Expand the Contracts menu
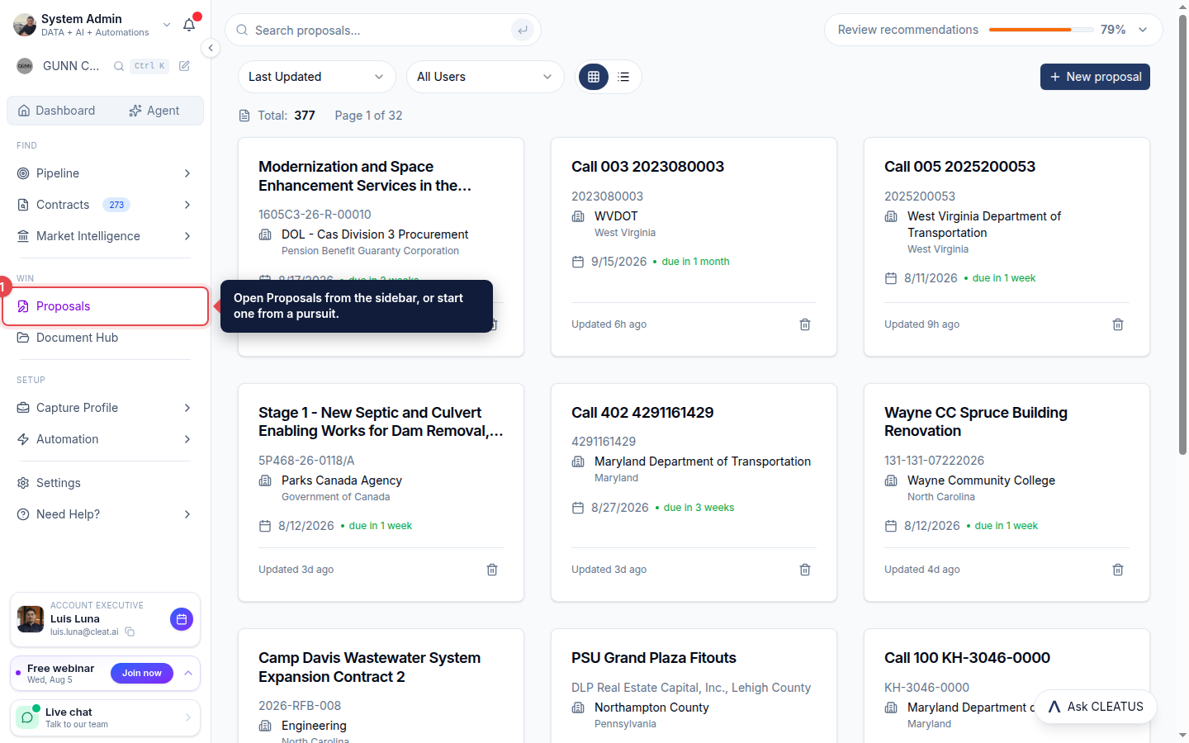The image size is (1189, 743). [187, 205]
